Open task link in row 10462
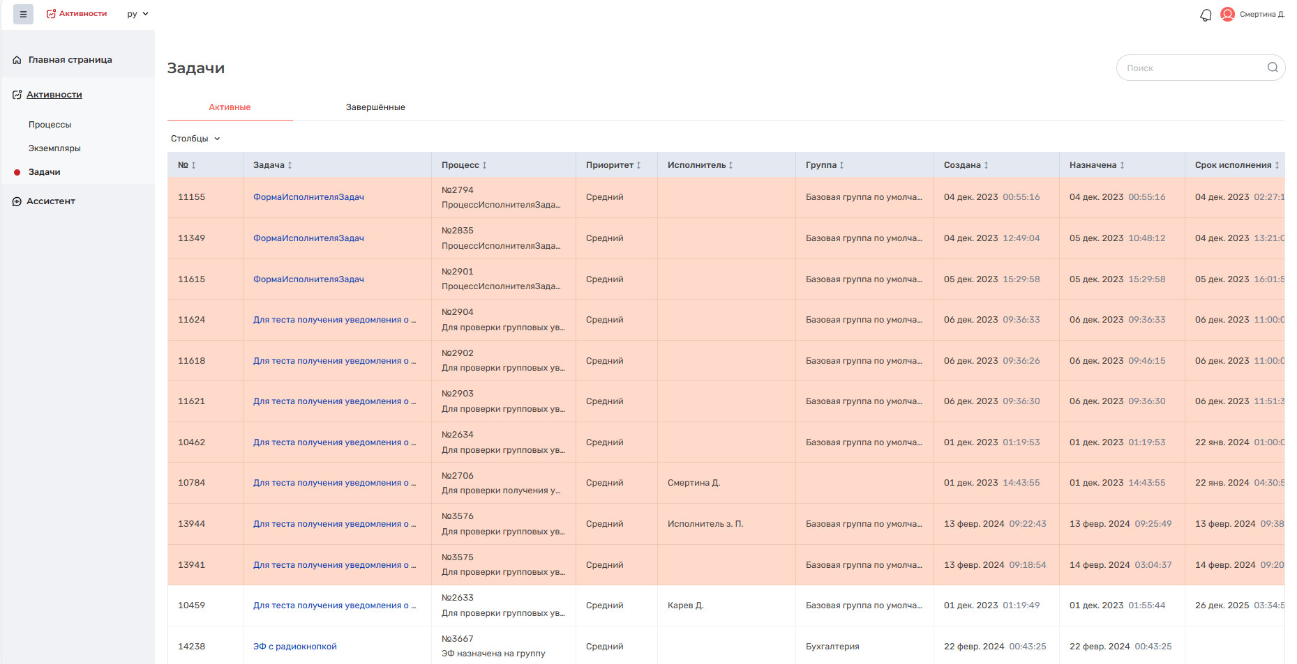This screenshot has height=664, width=1297. click(x=334, y=442)
